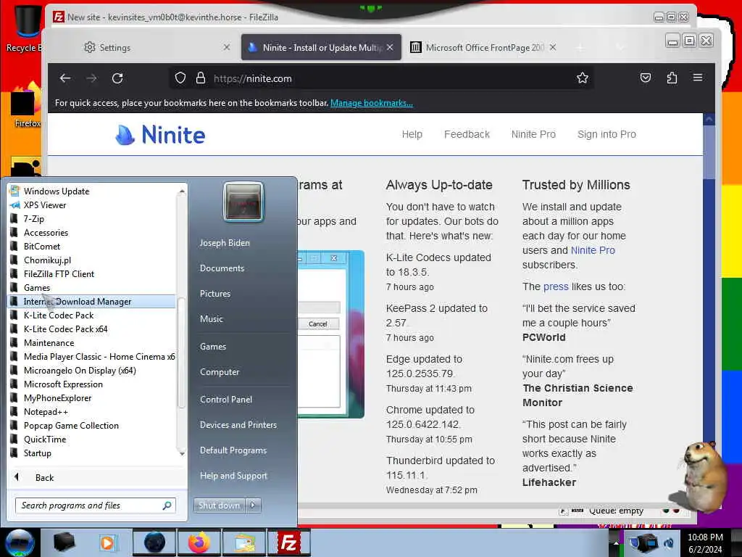The image size is (742, 557).
Task: Close the Ninite tab
Action: click(x=390, y=47)
